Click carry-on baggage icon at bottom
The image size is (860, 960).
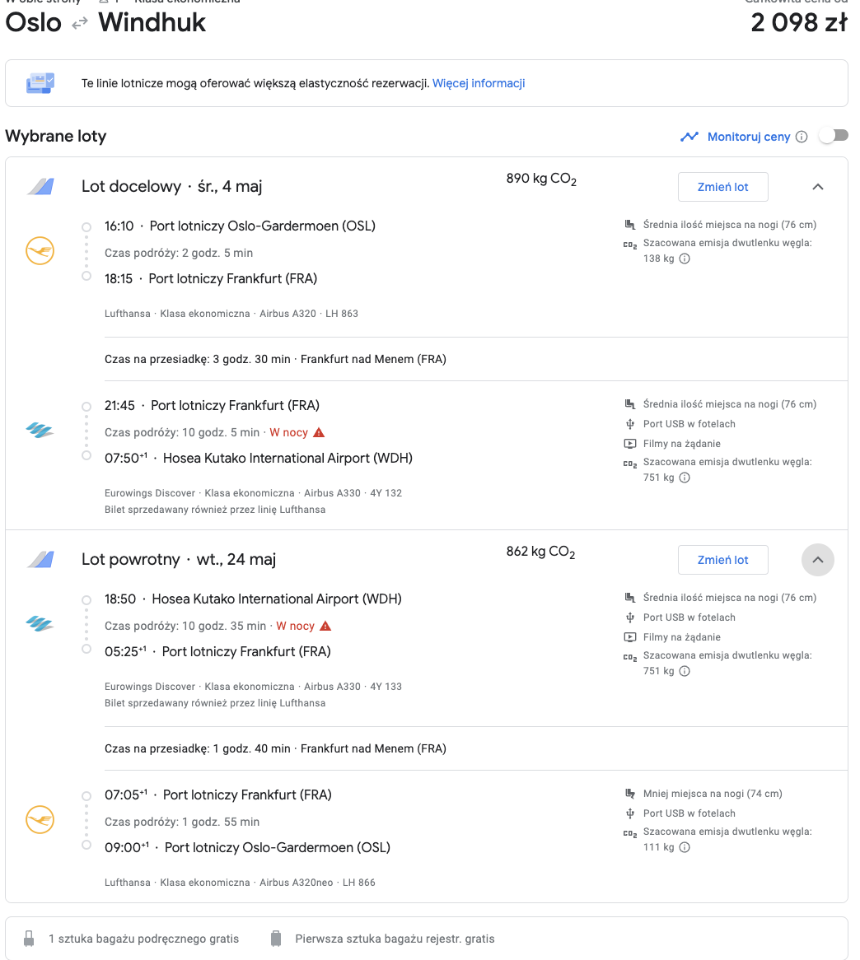tap(29, 939)
